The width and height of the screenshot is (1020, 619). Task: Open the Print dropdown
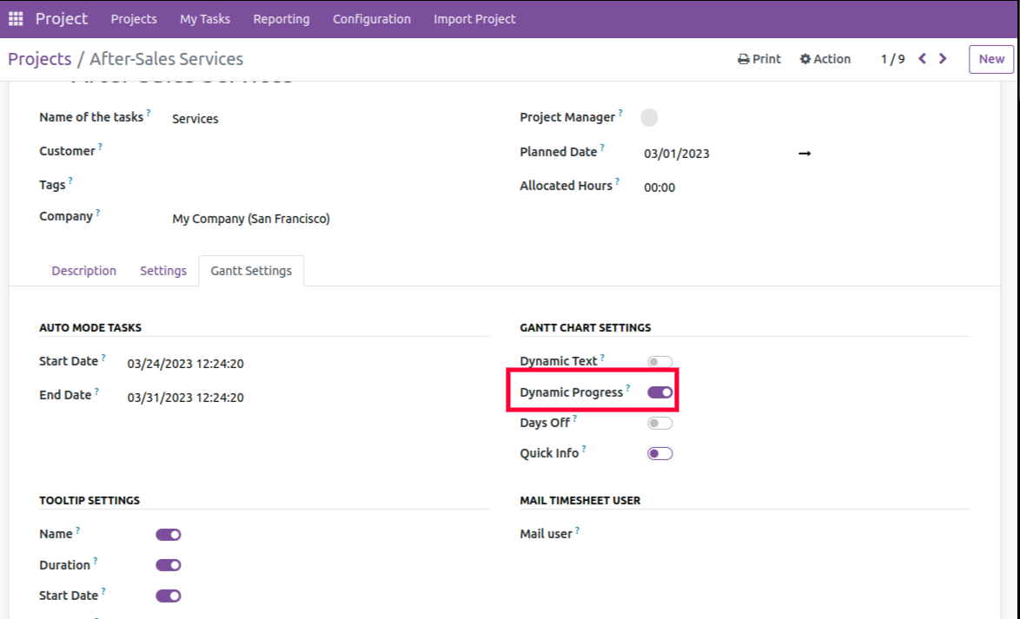tap(759, 59)
